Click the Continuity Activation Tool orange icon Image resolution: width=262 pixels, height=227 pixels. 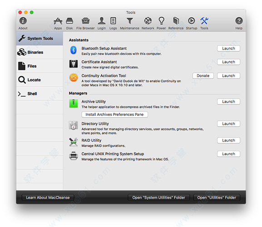[x=74, y=78]
